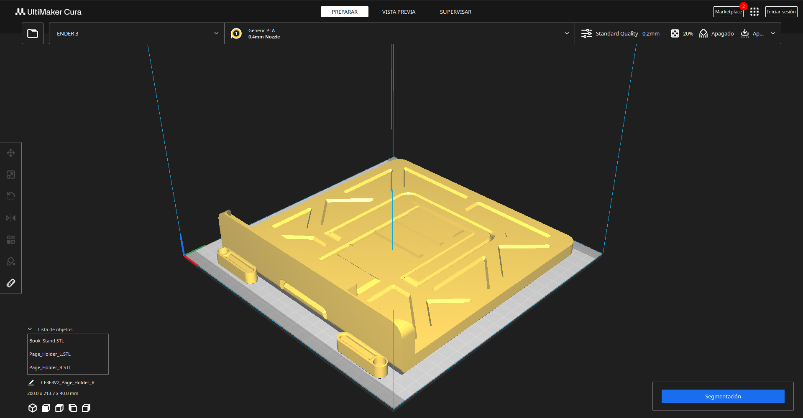The height and width of the screenshot is (418, 803).
Task: Click the Iniciar sesión button
Action: (781, 12)
